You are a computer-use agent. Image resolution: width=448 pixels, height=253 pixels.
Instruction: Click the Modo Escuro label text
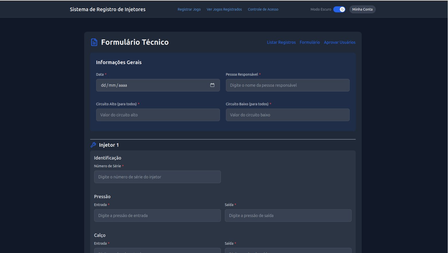point(321,9)
